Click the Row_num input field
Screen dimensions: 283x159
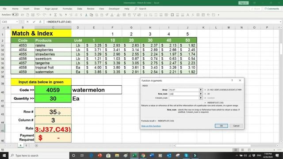point(184,94)
